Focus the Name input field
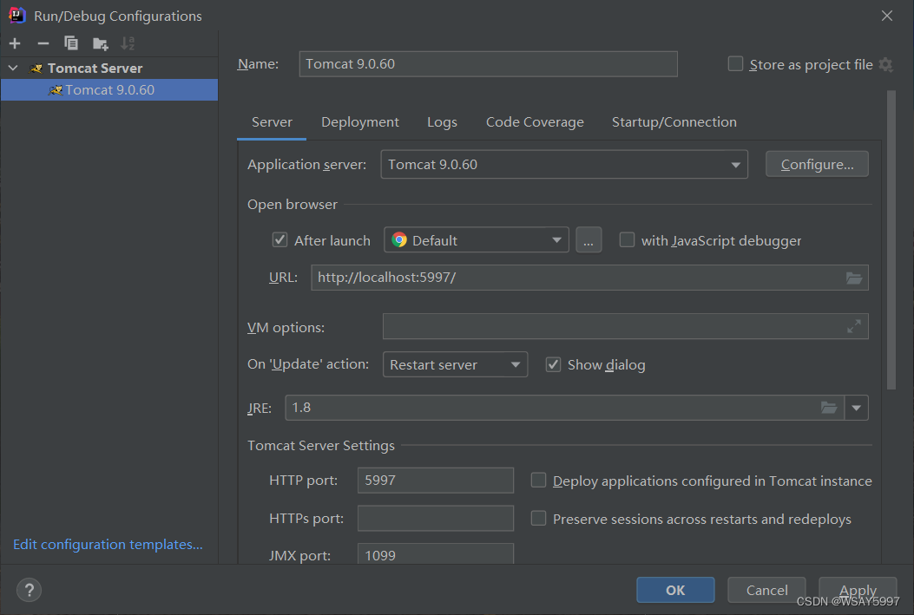The width and height of the screenshot is (914, 615). click(488, 64)
